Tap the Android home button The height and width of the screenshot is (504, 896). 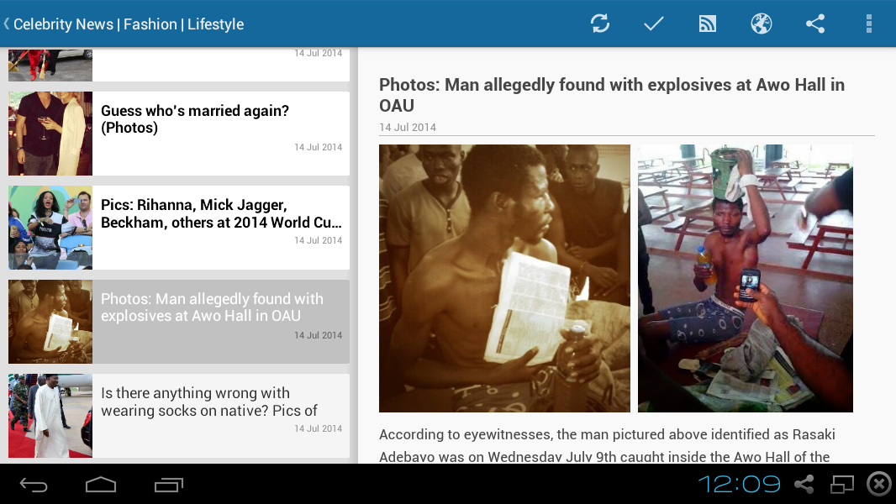point(101,485)
